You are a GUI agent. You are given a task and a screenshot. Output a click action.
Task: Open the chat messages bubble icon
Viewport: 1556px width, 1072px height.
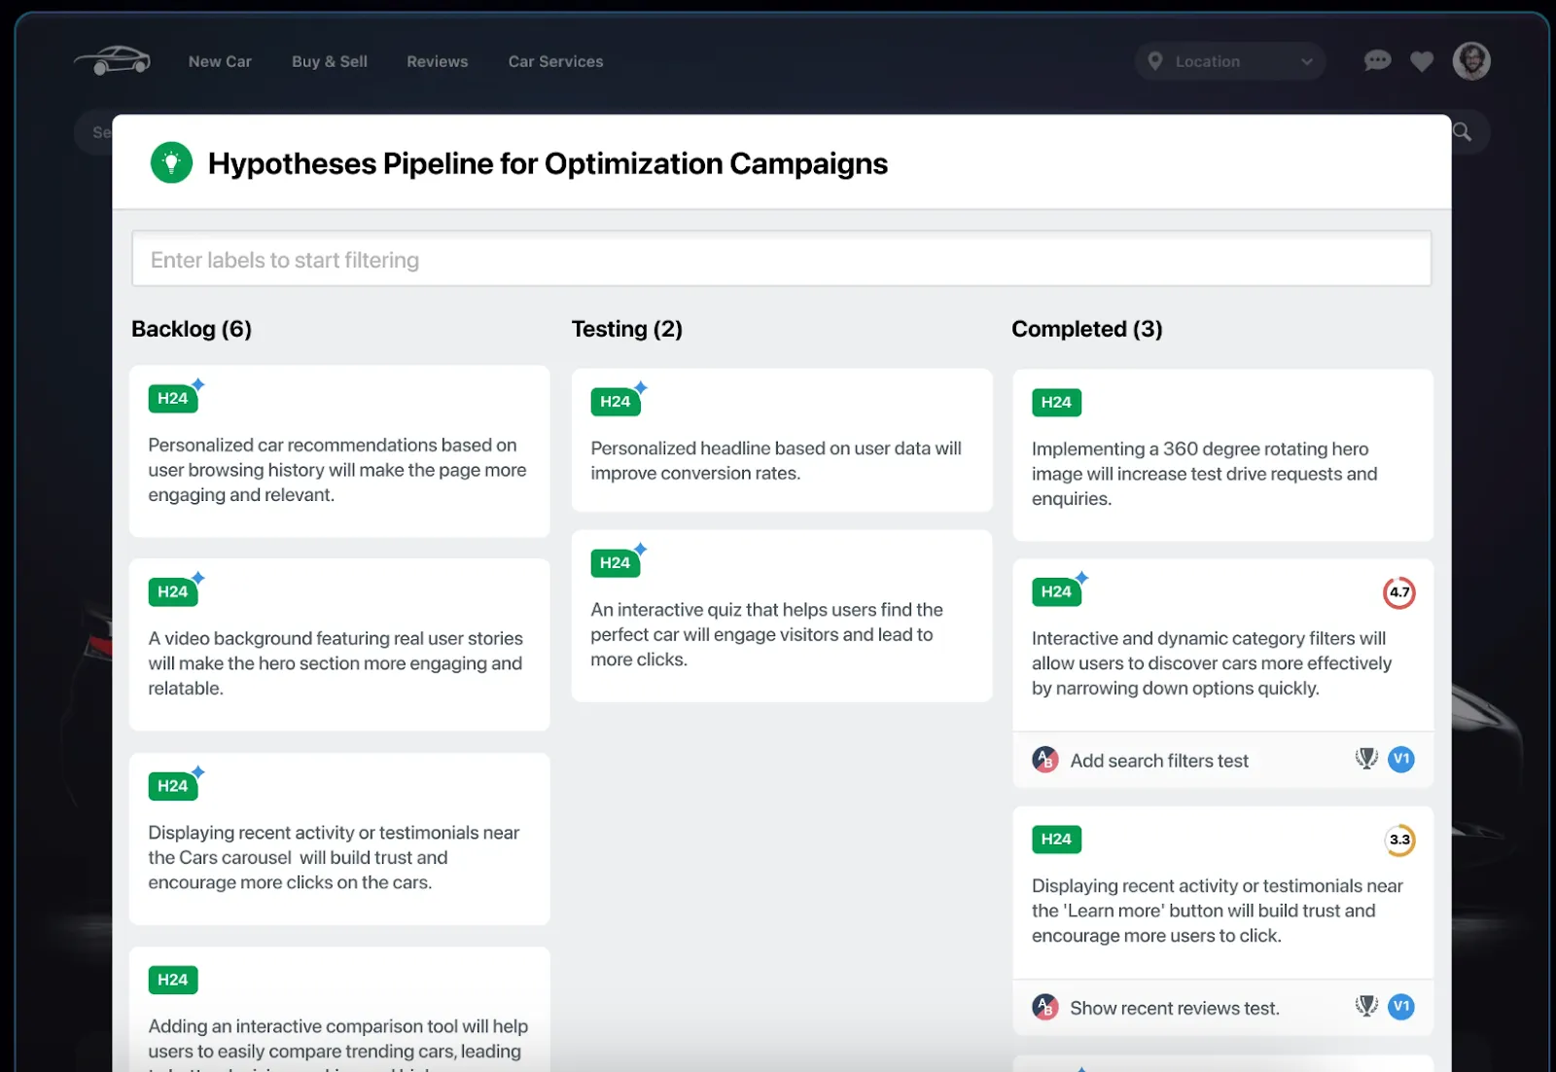pos(1376,60)
